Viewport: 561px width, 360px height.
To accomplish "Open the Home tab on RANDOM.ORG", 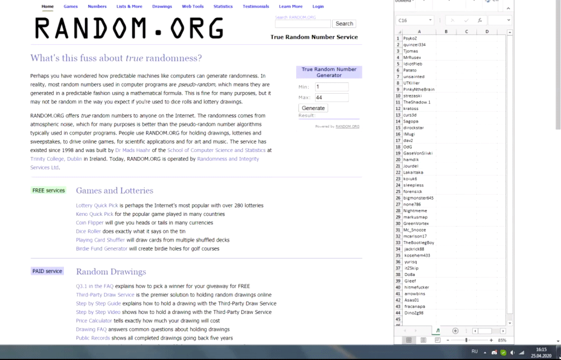I will click(x=48, y=6).
